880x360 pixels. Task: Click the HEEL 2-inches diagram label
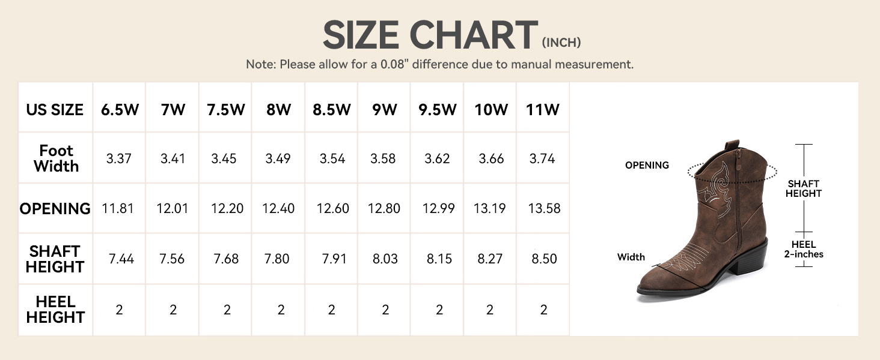point(804,249)
